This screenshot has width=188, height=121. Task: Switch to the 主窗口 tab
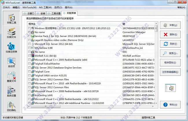(x=29, y=13)
